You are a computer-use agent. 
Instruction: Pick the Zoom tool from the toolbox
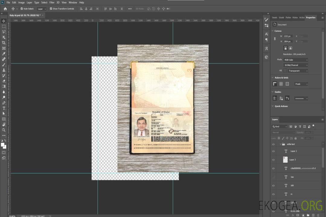4,130
